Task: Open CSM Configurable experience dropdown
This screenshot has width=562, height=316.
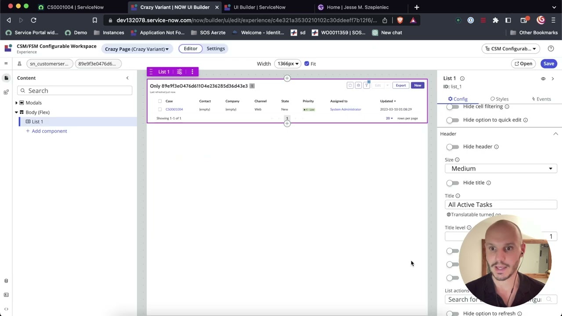Action: coord(511,49)
